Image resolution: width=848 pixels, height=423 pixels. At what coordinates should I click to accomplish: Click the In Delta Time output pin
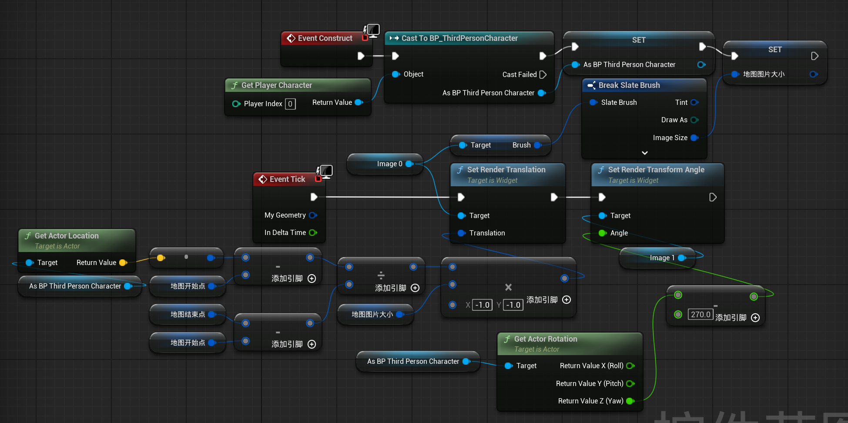313,233
